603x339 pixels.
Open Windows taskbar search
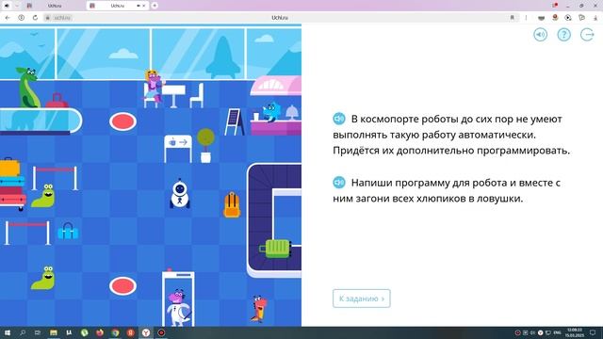click(23, 332)
